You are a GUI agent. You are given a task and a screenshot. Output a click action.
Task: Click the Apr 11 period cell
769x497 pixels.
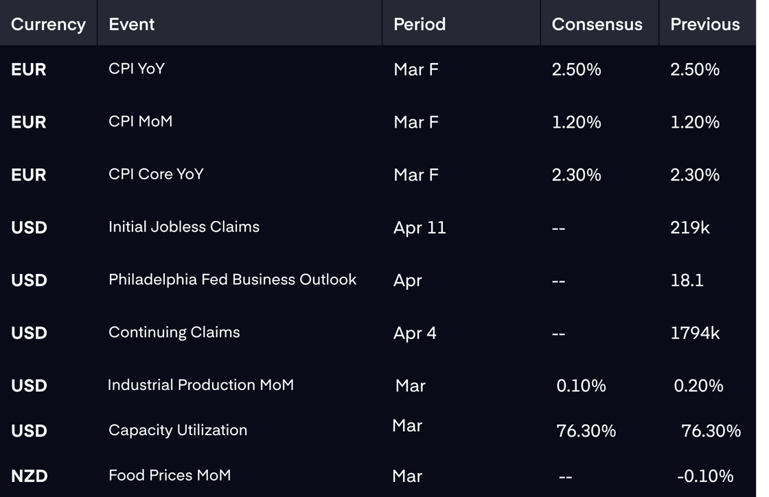click(x=420, y=227)
